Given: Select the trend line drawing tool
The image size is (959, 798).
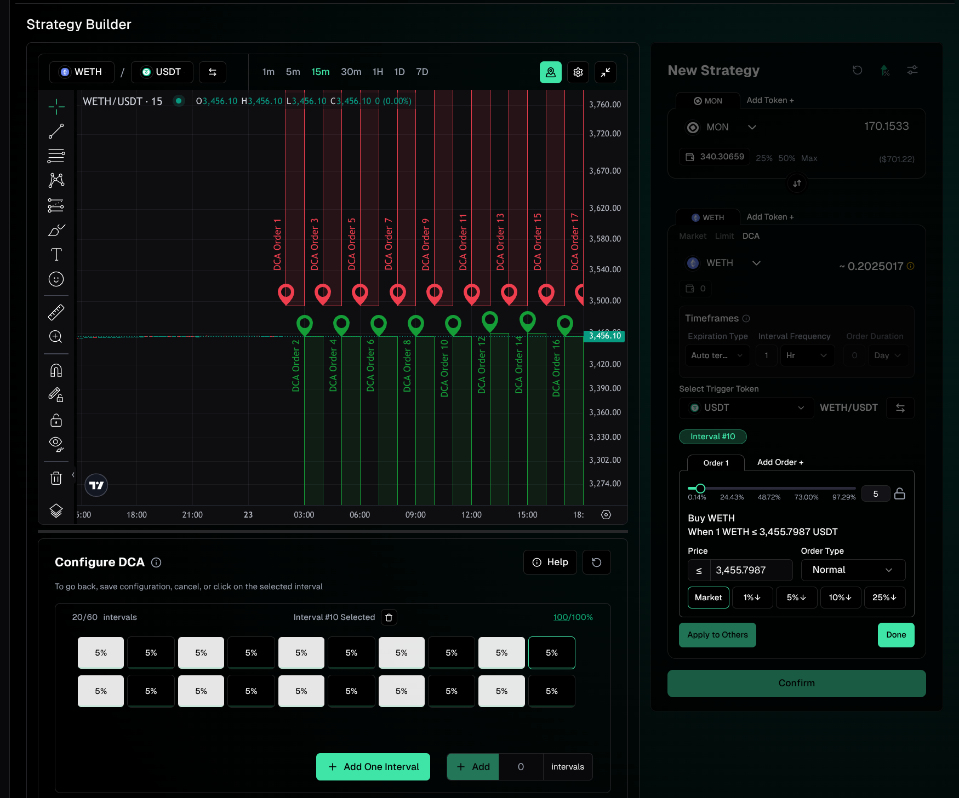Looking at the screenshot, I should tap(56, 131).
